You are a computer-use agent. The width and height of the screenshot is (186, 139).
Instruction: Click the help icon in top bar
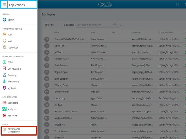177,5
